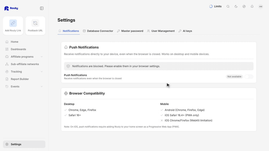Click the Push Notifications heading bell icon
269x151 pixels.
[66, 47]
